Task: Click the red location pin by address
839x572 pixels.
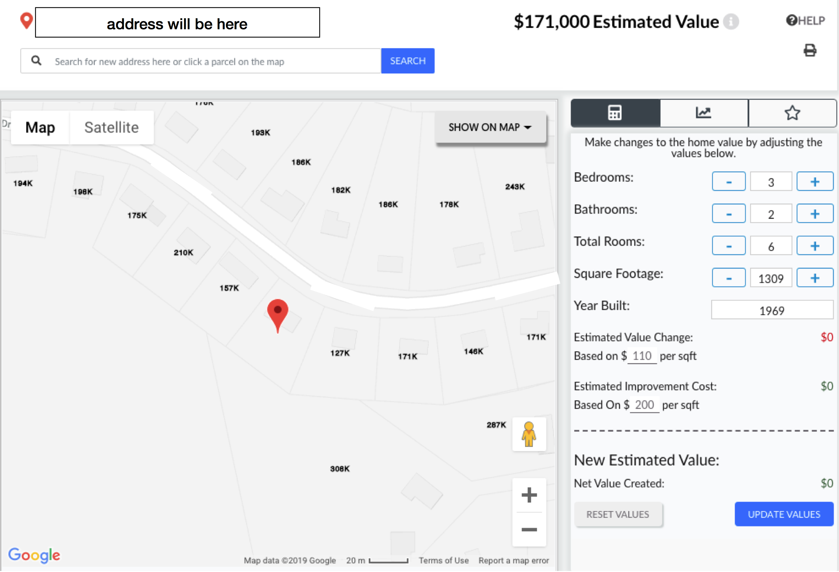Action: pos(26,21)
